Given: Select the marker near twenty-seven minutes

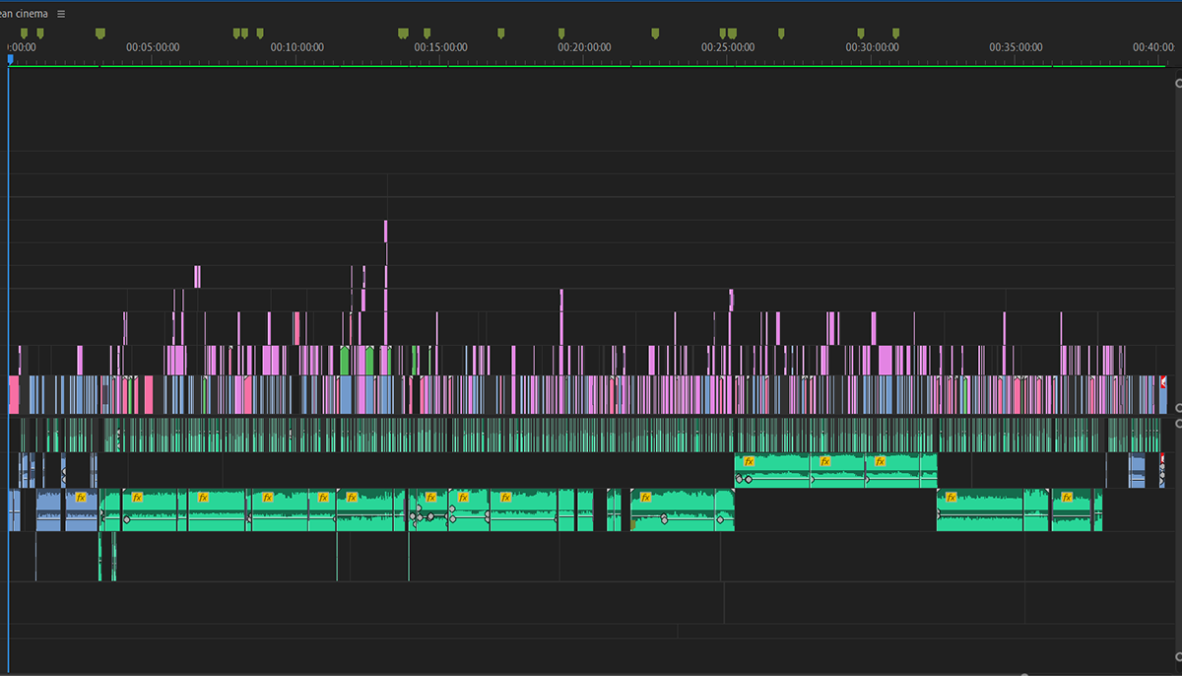Looking at the screenshot, I should coord(781,34).
